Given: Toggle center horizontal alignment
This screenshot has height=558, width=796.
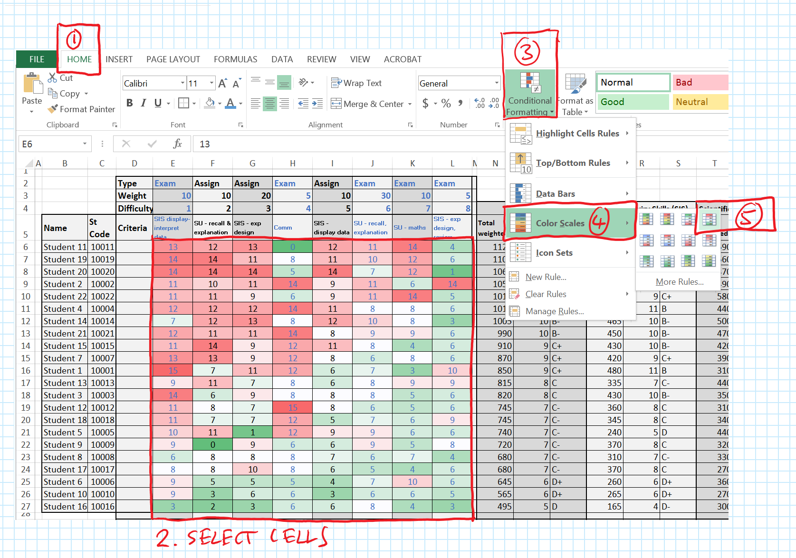Looking at the screenshot, I should click(270, 104).
